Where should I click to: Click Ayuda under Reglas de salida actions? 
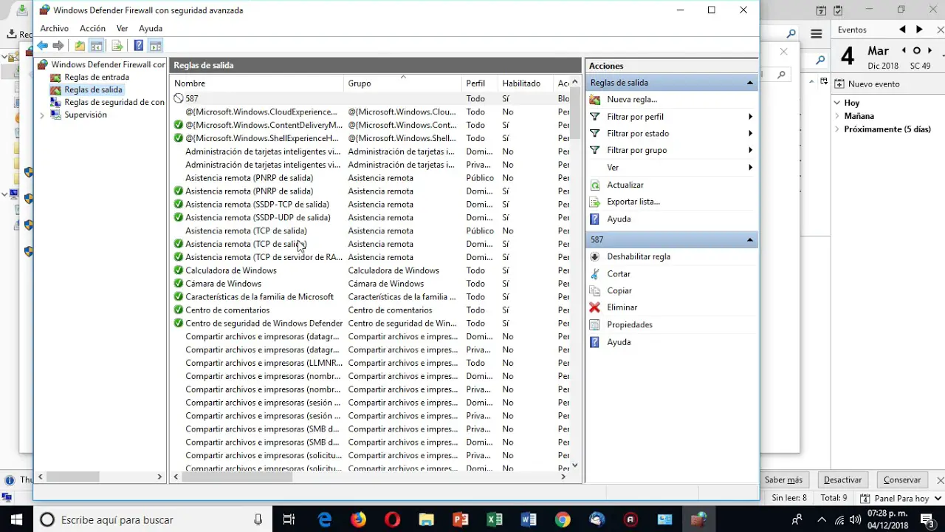tap(619, 219)
